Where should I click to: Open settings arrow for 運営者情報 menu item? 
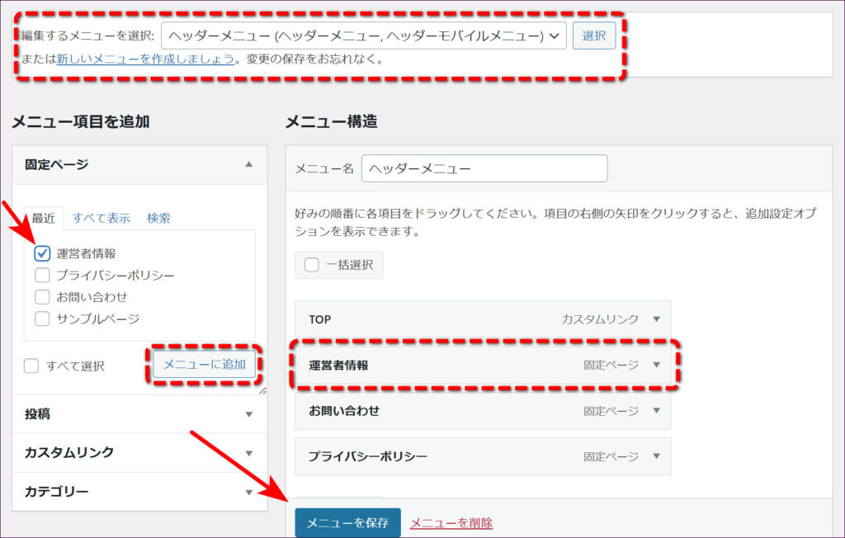656,365
